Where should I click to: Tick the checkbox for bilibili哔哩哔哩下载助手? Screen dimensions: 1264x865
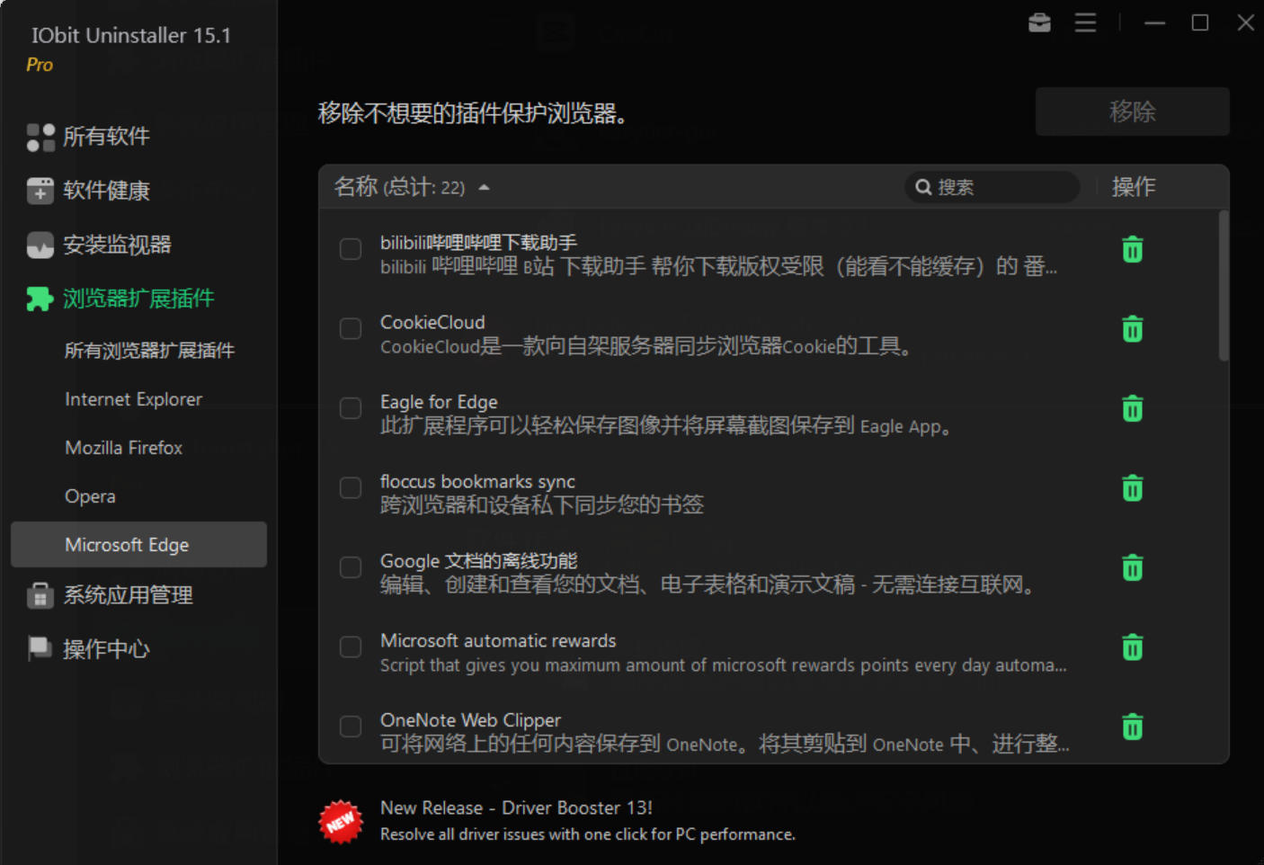(351, 249)
